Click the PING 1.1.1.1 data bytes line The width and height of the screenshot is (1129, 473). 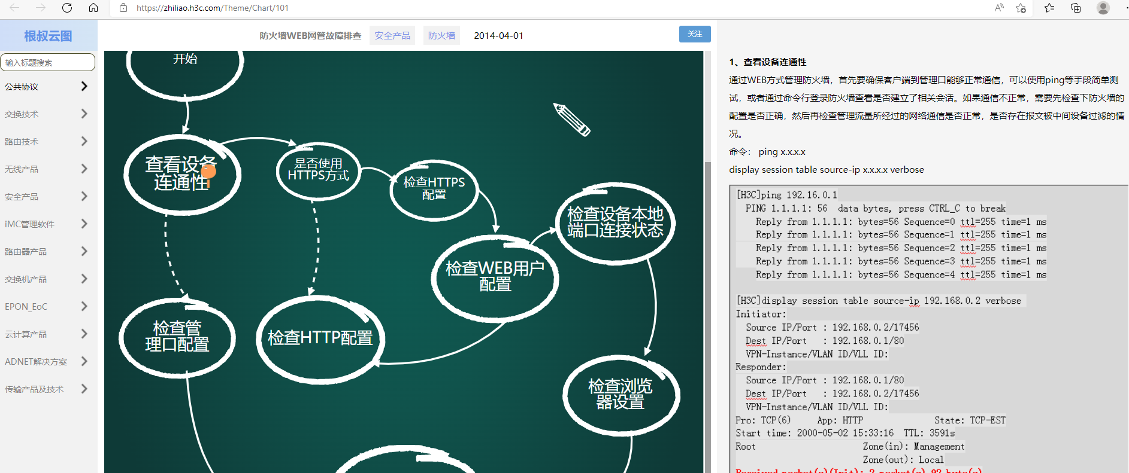(876, 208)
